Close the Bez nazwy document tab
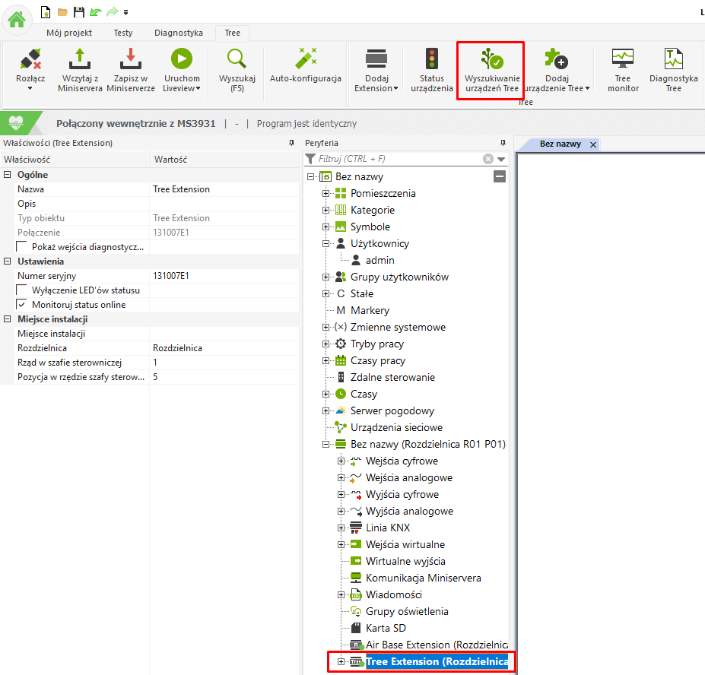705x675 pixels. coord(593,144)
